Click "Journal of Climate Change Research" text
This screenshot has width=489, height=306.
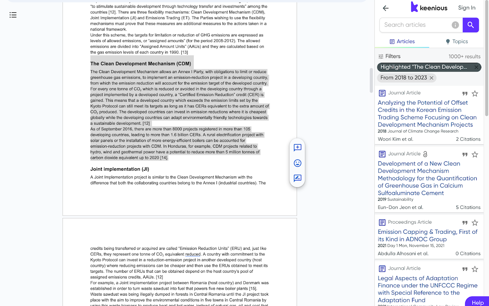click(422, 131)
